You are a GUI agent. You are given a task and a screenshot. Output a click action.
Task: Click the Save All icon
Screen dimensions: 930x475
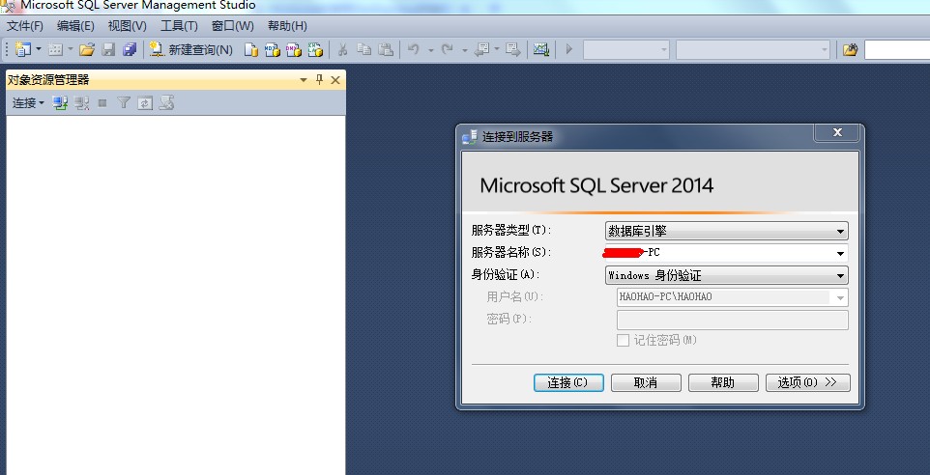[130, 50]
